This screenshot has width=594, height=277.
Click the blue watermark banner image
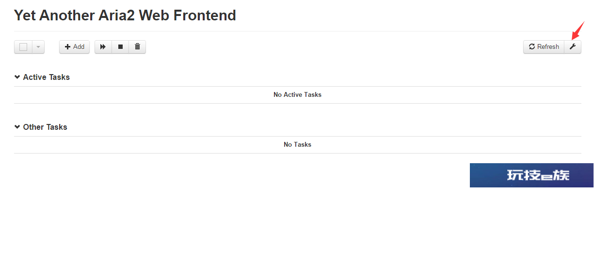[531, 175]
